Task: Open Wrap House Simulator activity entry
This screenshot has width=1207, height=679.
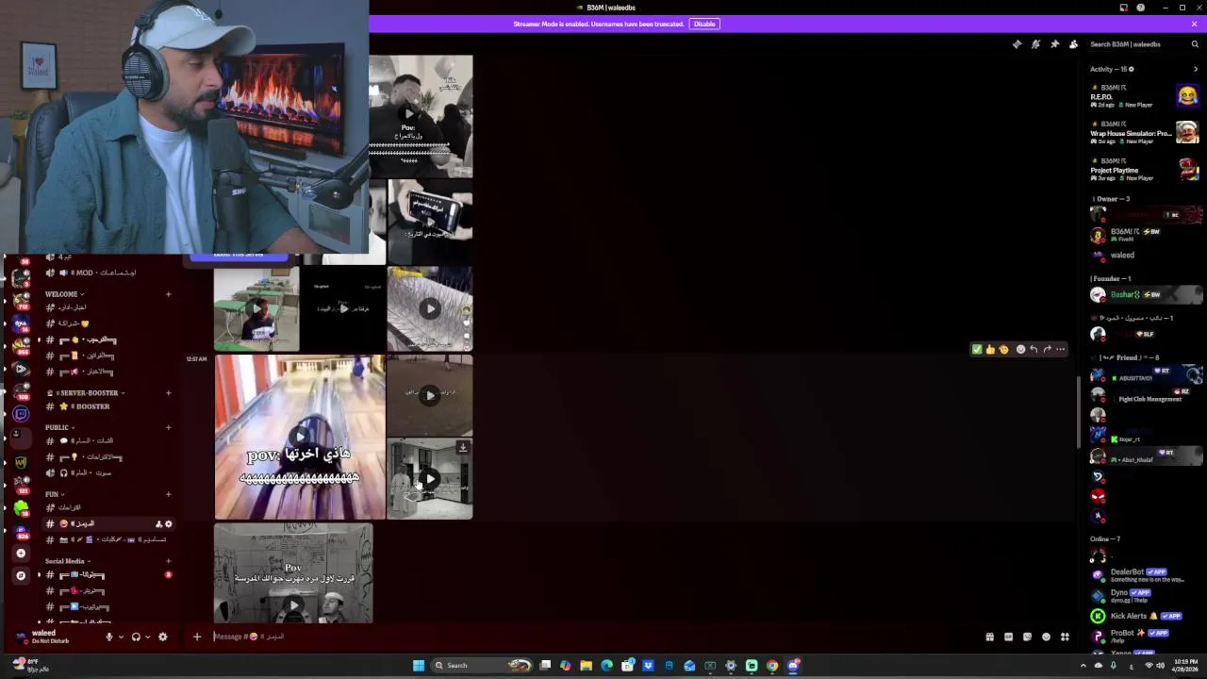Action: (1144, 133)
